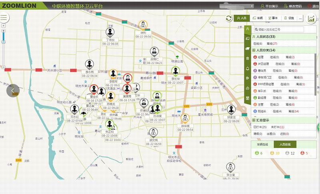
Task: Click the 徐利 person marker on map
Action: tap(143, 26)
